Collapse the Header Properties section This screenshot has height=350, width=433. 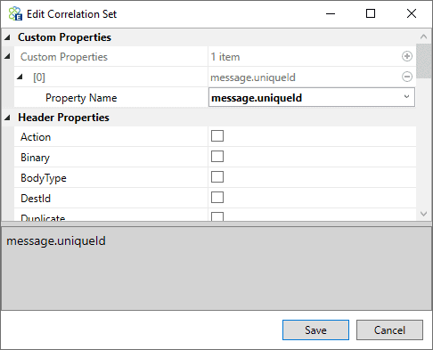7,118
